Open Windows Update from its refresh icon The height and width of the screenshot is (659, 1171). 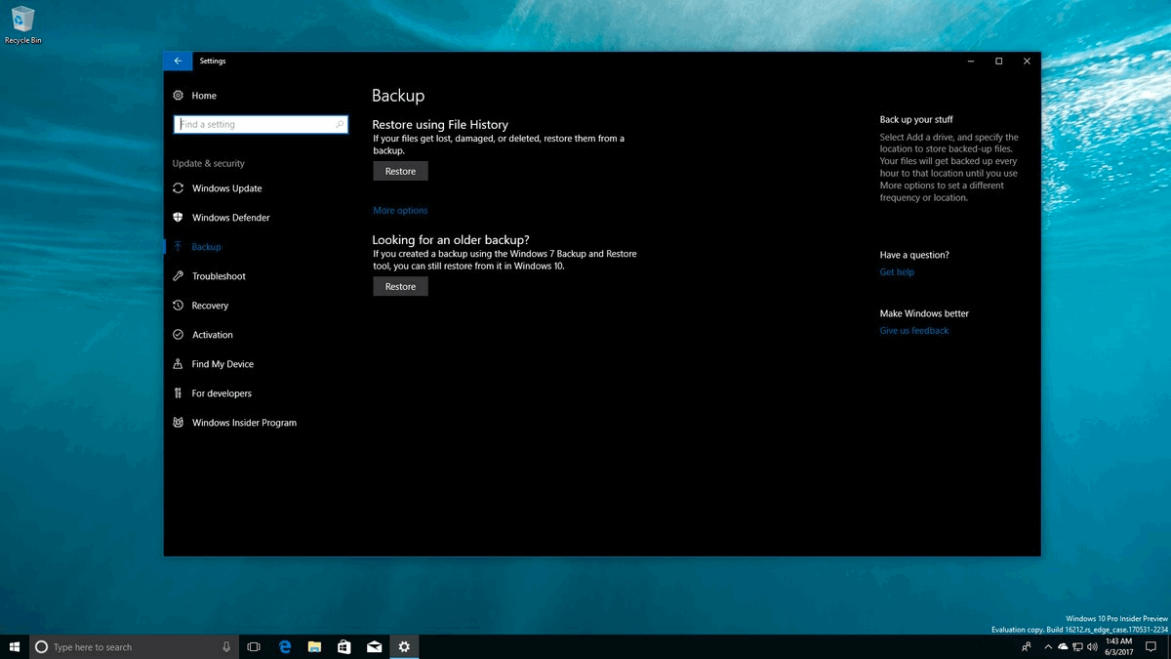click(178, 188)
